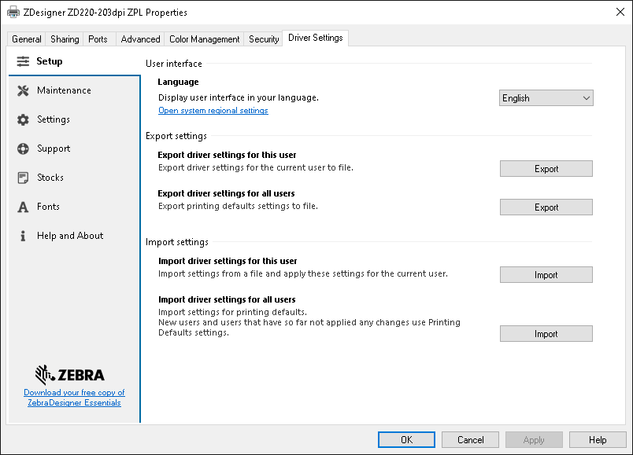Viewport: 633px width, 455px height.
Task: Click the Help button
Action: pos(598,439)
